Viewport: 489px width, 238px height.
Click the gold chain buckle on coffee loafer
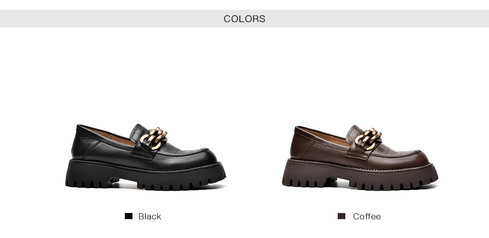(x=369, y=139)
